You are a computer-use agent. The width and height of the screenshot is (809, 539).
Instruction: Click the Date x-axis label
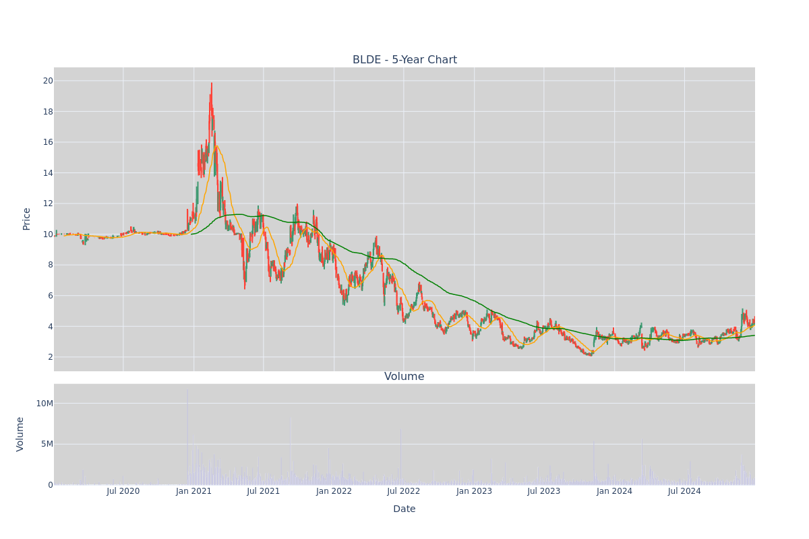pyautogui.click(x=404, y=509)
